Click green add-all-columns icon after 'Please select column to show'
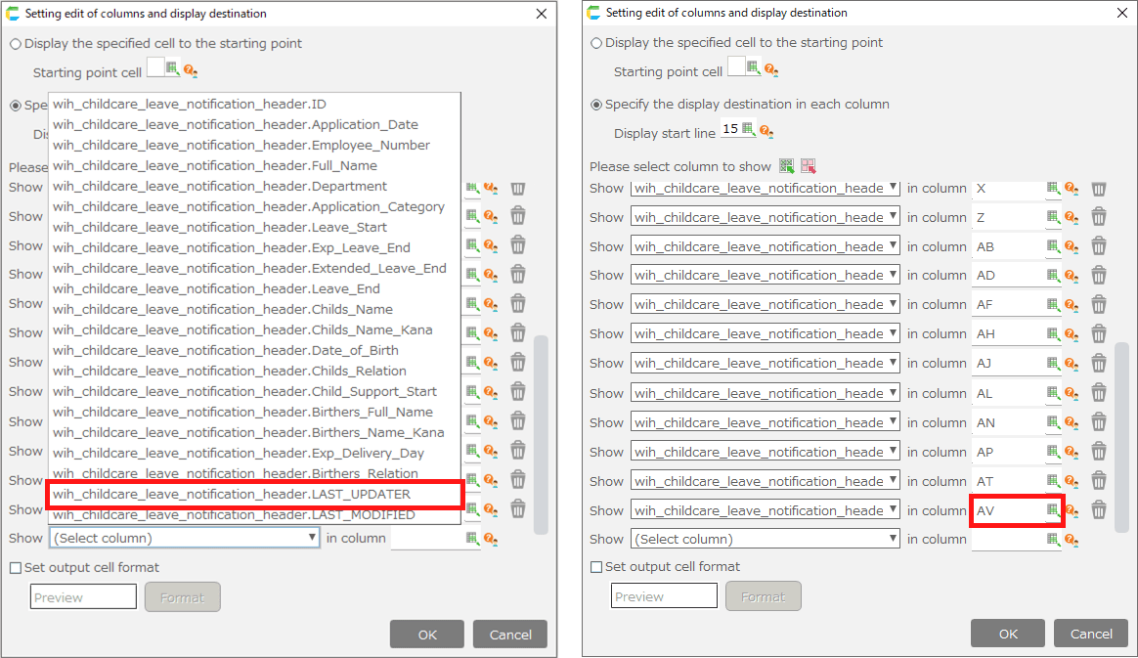 pos(786,166)
